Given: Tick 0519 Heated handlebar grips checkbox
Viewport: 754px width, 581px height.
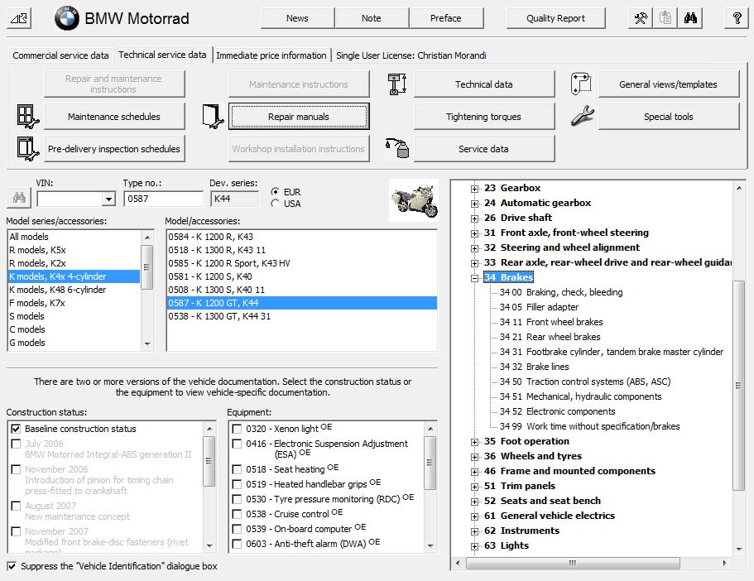Looking at the screenshot, I should (x=237, y=484).
